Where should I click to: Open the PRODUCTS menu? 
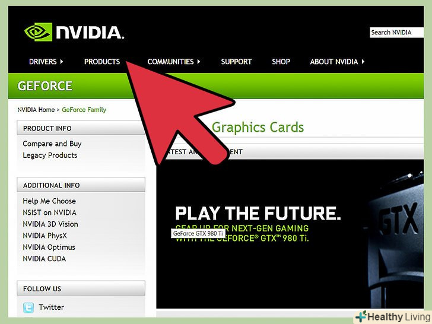coord(102,62)
